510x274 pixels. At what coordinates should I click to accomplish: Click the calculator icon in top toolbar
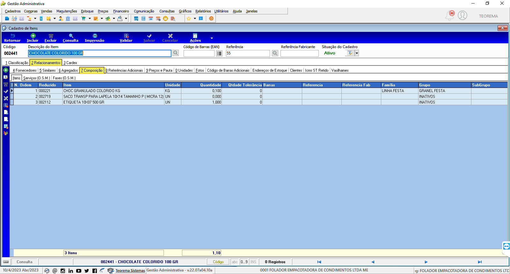pos(143,18)
